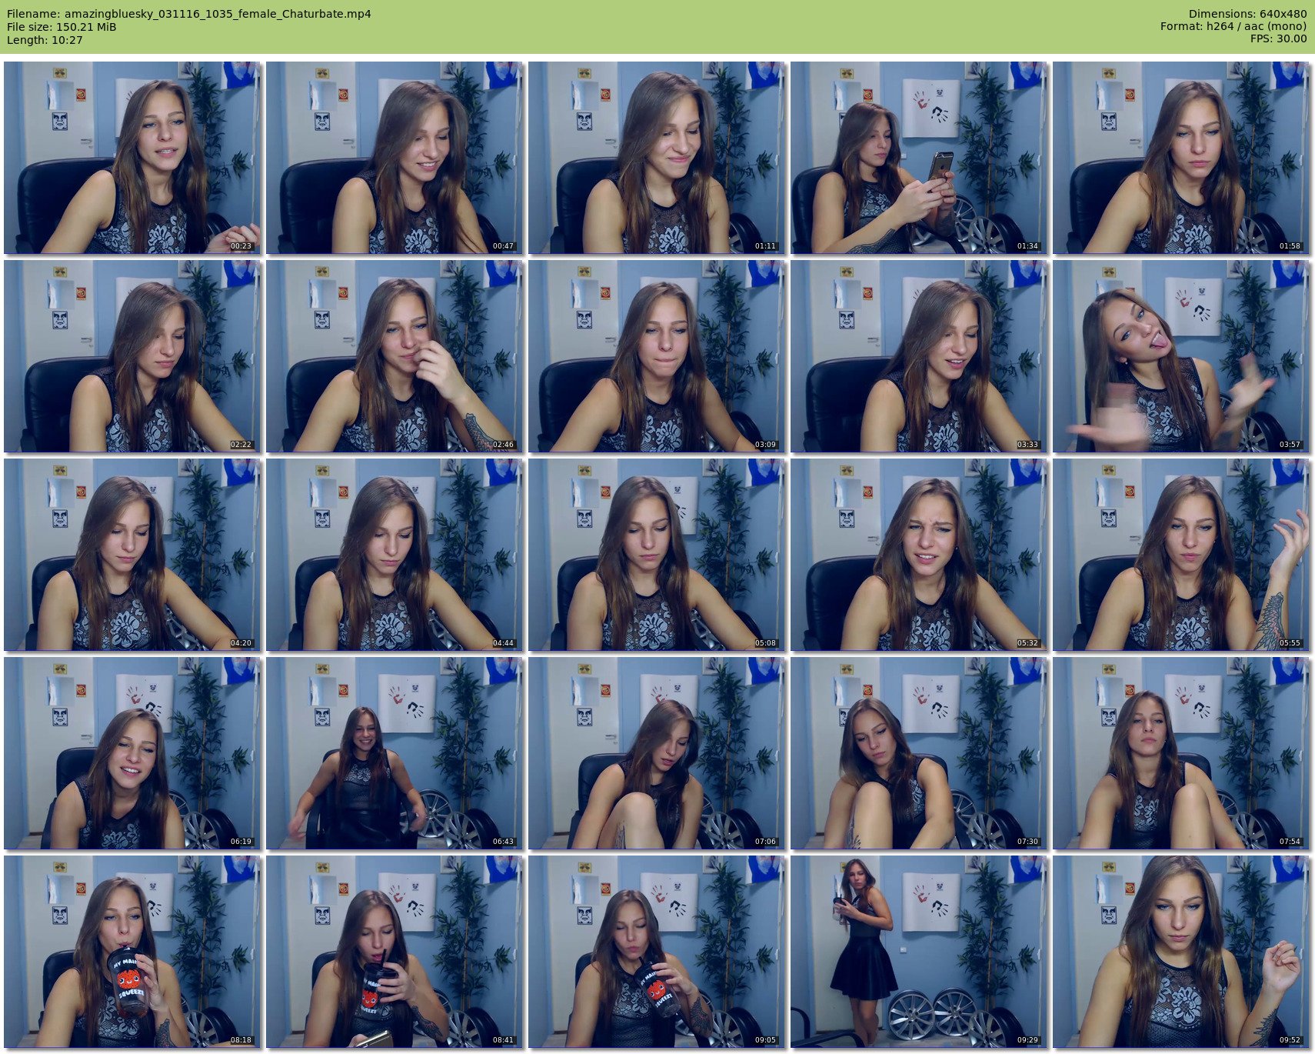Click the Filename line in the header
The height and width of the screenshot is (1054, 1315).
(x=189, y=14)
